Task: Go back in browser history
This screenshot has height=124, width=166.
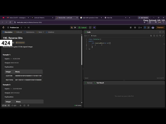Action: coord(3,22)
